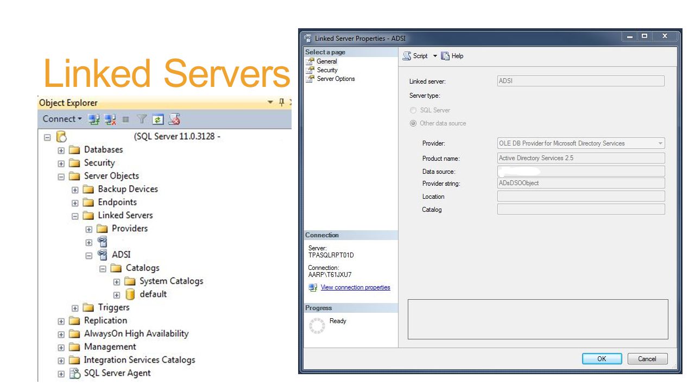Open the Connect dropdown in Object Explorer
The width and height of the screenshot is (695, 391).
(62, 119)
